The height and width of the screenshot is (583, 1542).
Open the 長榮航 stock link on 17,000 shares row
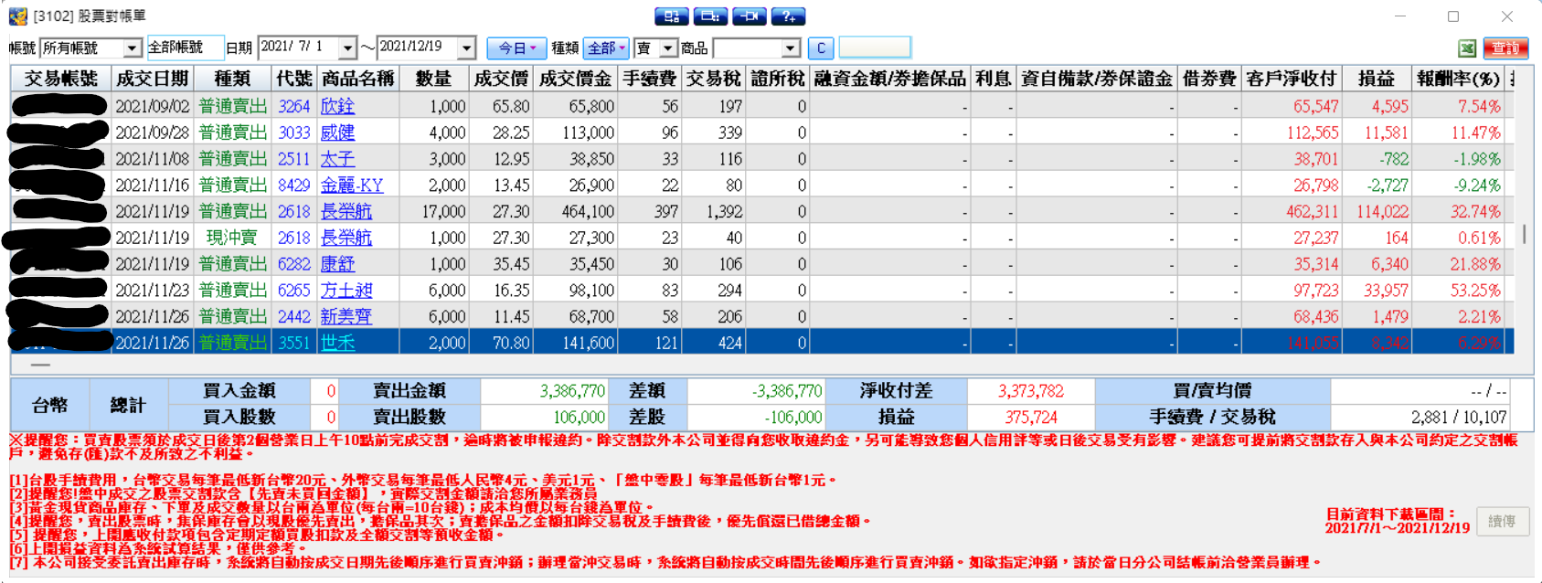point(346,211)
